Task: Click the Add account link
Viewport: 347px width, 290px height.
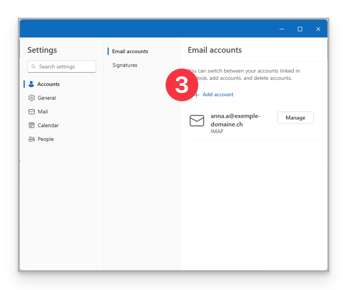Action: coord(218,95)
